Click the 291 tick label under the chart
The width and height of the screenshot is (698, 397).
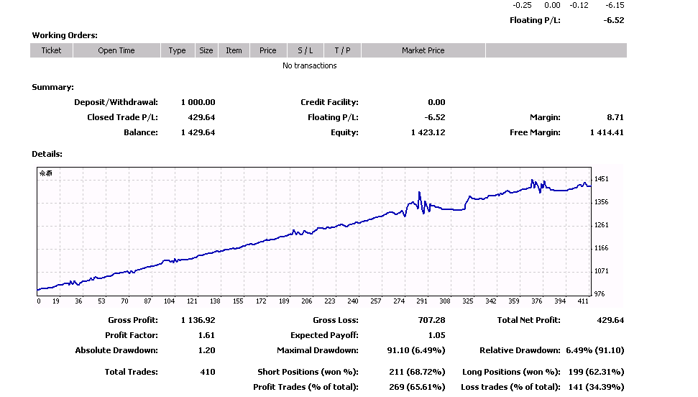[x=421, y=301]
